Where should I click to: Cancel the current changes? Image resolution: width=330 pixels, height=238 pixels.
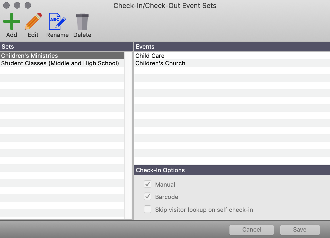pyautogui.click(x=251, y=229)
